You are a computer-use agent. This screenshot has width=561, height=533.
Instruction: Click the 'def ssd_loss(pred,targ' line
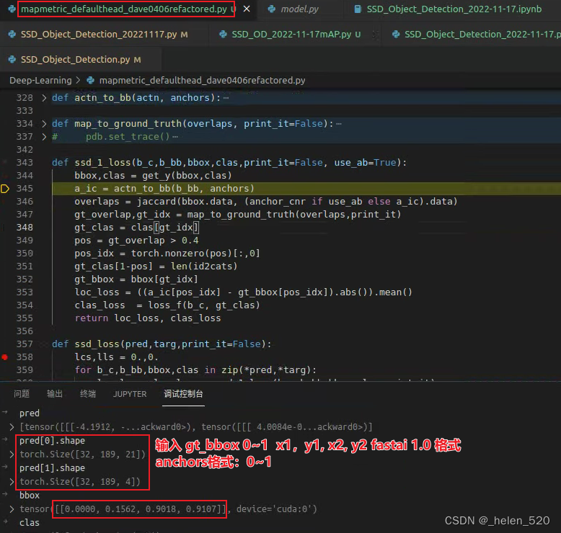(162, 344)
